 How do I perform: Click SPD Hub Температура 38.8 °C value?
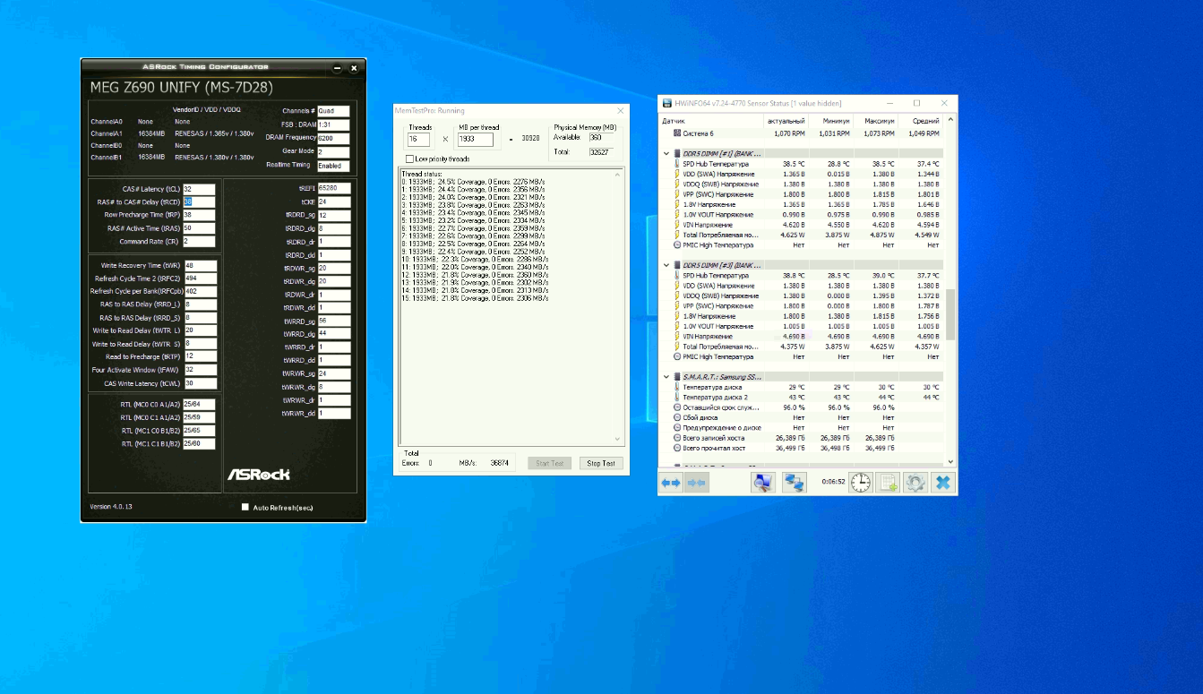[x=793, y=276]
